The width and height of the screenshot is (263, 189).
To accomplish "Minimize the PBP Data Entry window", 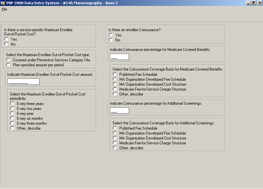I will pos(248,3).
